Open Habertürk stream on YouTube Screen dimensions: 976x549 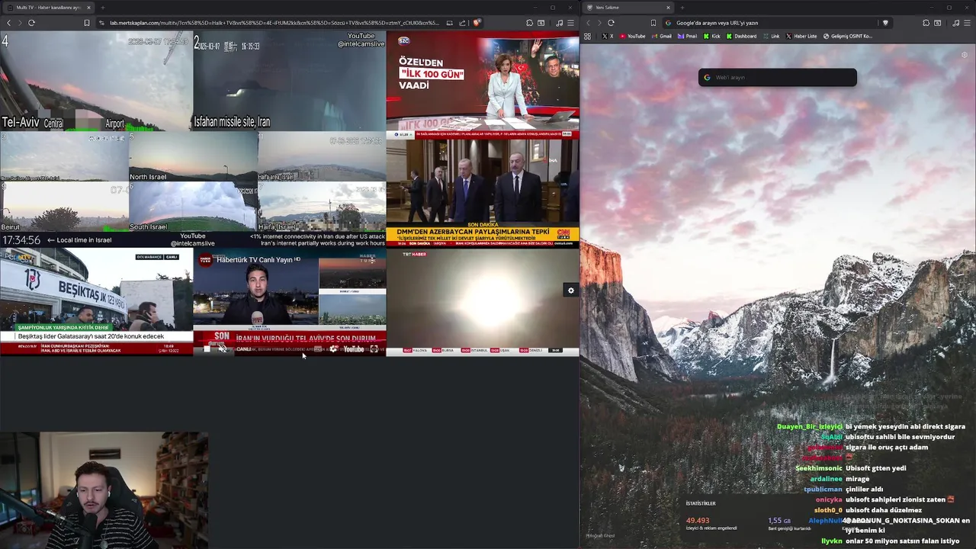[x=353, y=349]
